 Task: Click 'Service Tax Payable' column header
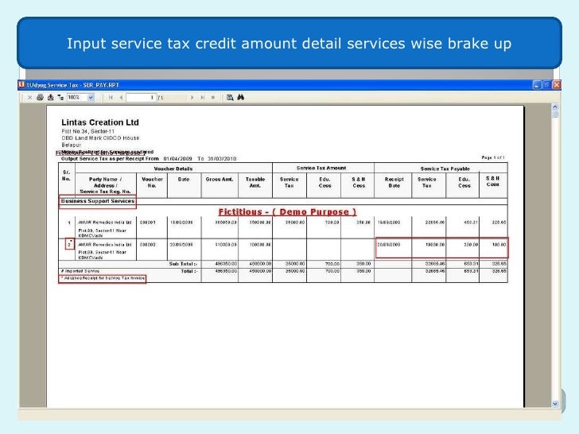pos(445,169)
